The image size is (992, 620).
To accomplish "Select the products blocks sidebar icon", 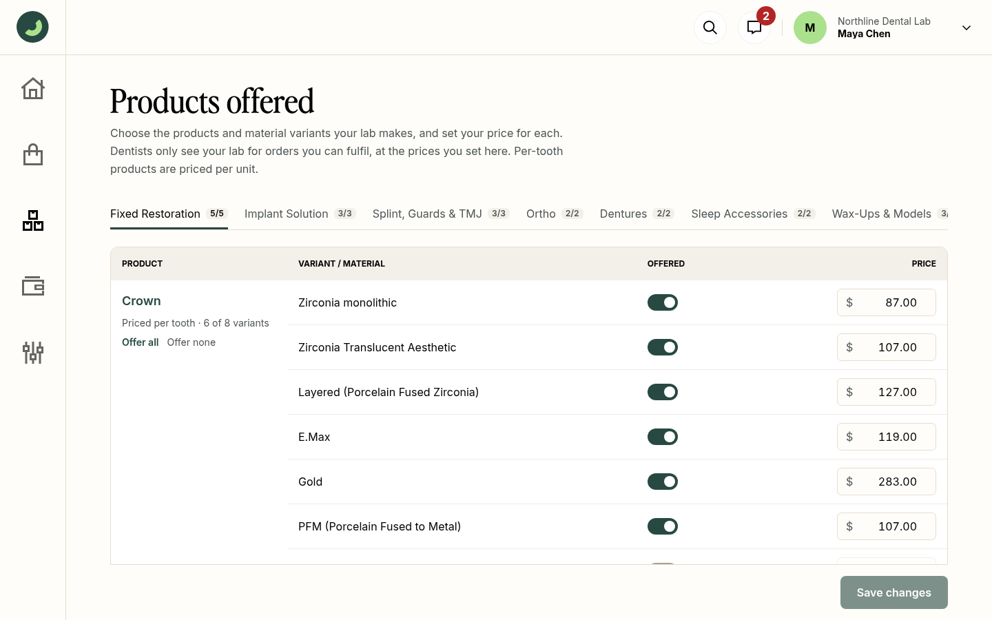I will [33, 220].
